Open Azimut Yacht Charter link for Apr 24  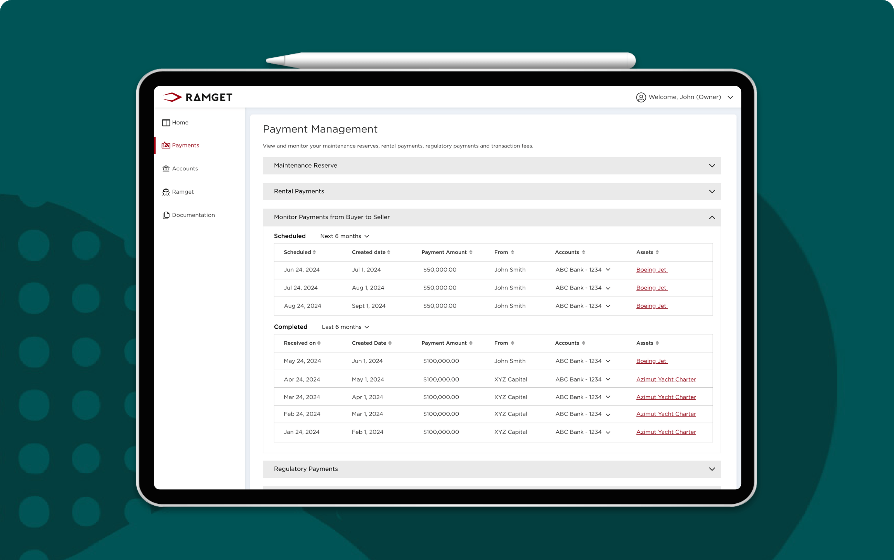point(666,380)
